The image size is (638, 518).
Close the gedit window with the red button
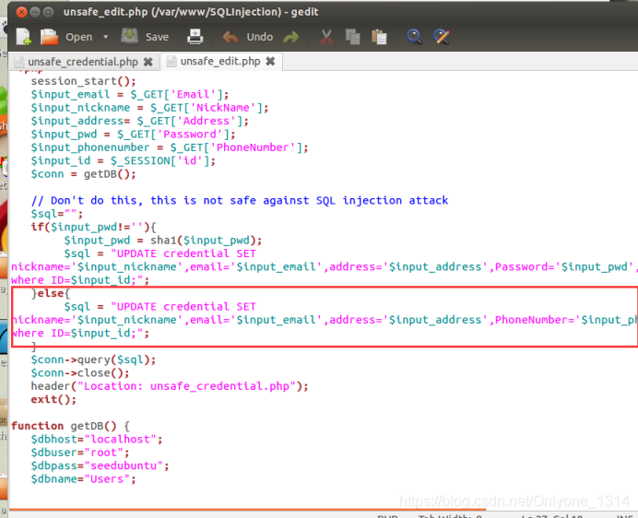21,12
